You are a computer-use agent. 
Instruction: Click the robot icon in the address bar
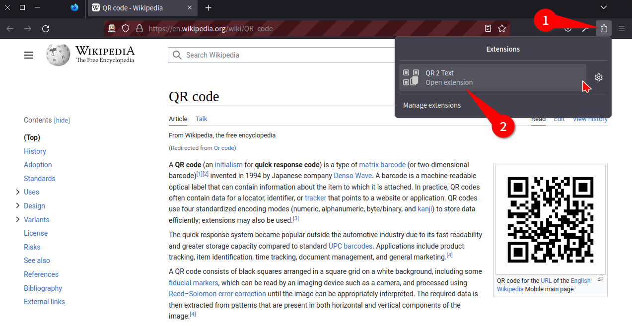pos(112,28)
